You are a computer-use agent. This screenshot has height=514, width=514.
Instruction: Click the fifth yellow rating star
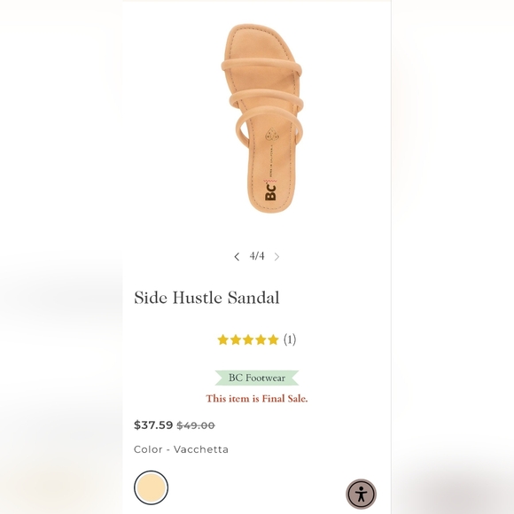pos(273,340)
